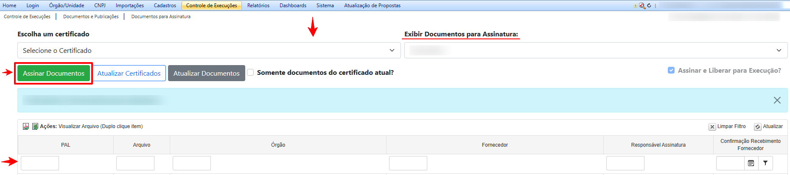Focus the PAL column filter input
The image size is (790, 175).
pos(40,163)
